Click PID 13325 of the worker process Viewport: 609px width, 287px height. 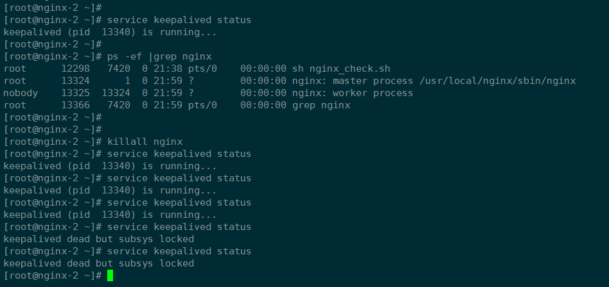pos(75,94)
